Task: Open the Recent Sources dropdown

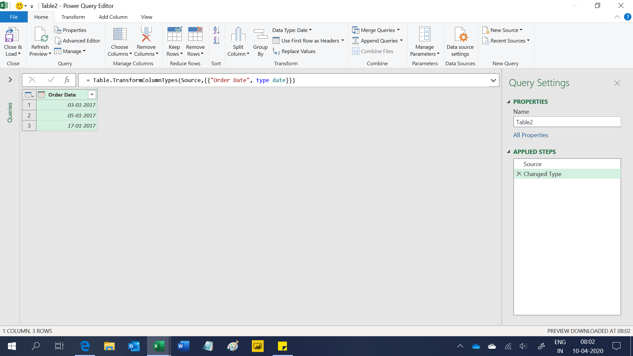Action: [528, 41]
